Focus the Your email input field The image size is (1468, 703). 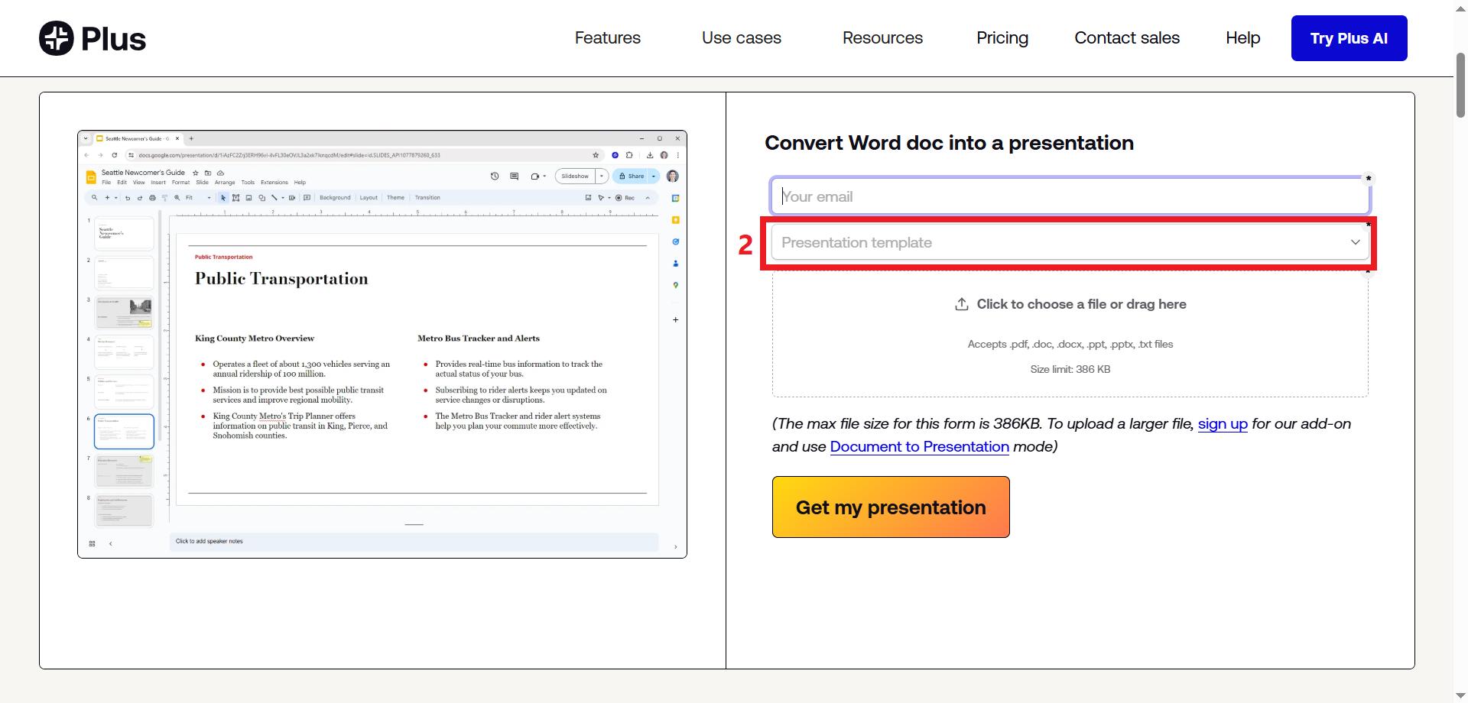point(1070,196)
